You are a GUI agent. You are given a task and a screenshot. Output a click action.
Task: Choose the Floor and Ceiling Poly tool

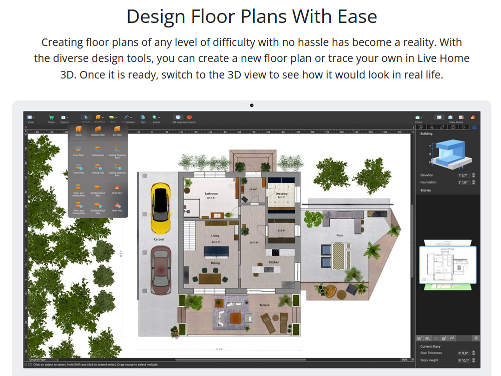click(79, 207)
